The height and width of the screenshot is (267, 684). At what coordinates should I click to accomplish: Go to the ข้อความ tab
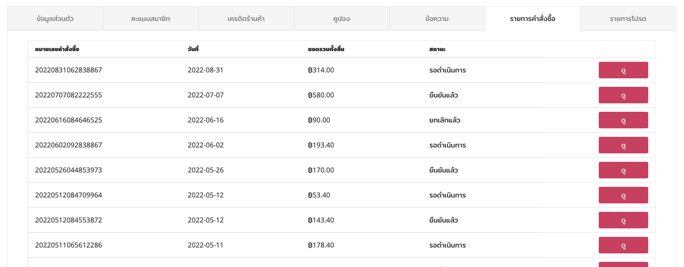click(437, 18)
